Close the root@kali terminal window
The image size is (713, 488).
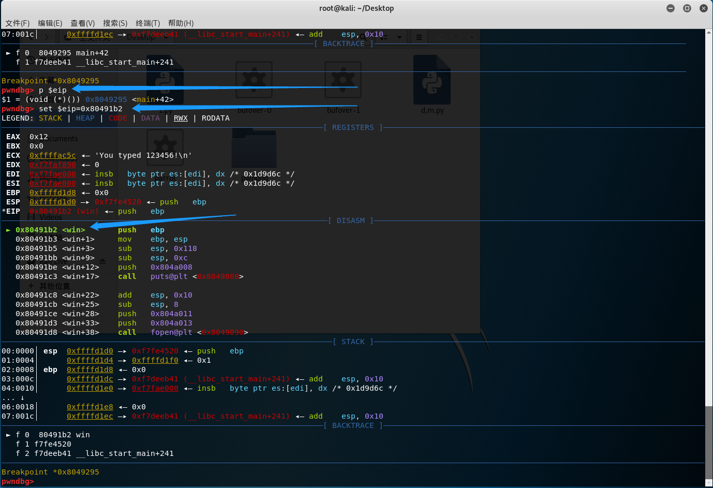[x=703, y=8]
